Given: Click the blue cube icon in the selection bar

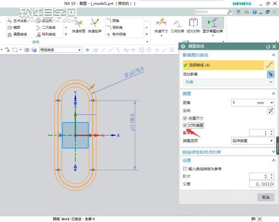Looking at the screenshot, I should point(34,50).
